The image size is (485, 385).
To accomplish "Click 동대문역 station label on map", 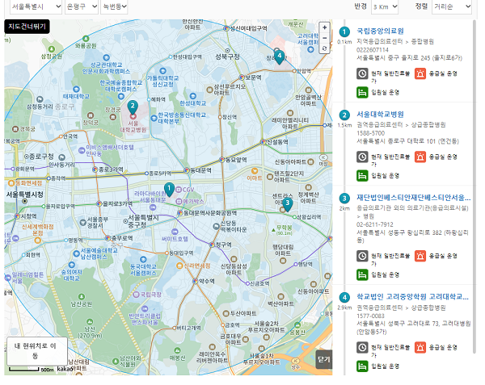I will pyautogui.click(x=200, y=170).
